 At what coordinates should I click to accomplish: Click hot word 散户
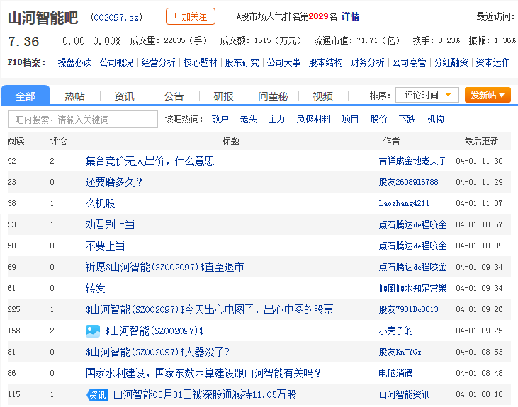pos(220,119)
